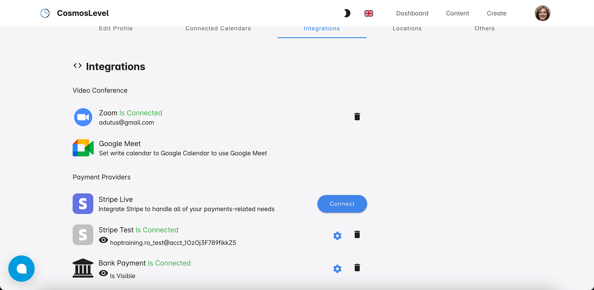Delete the Zoom integration
This screenshot has width=594, height=290.
357,117
